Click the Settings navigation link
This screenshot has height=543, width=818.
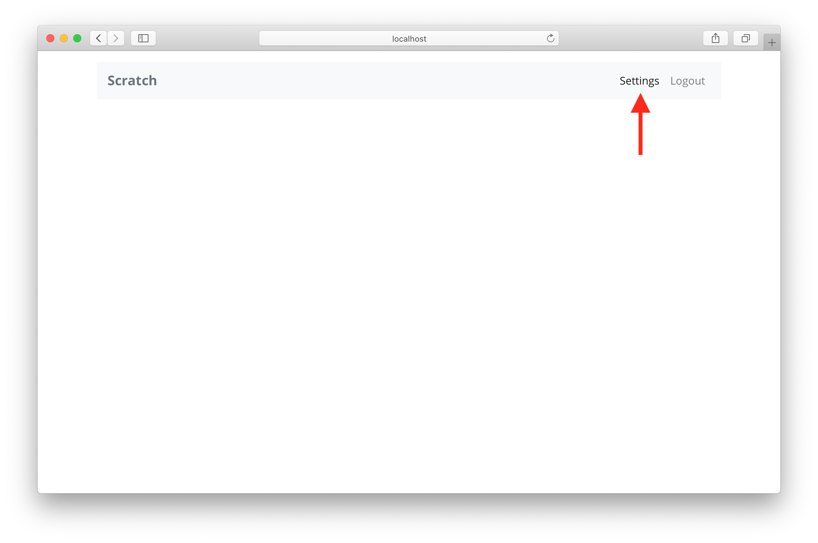coord(638,80)
